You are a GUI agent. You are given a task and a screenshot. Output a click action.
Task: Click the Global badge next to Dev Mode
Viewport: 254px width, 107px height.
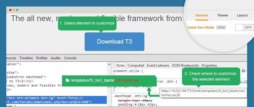click(221, 28)
